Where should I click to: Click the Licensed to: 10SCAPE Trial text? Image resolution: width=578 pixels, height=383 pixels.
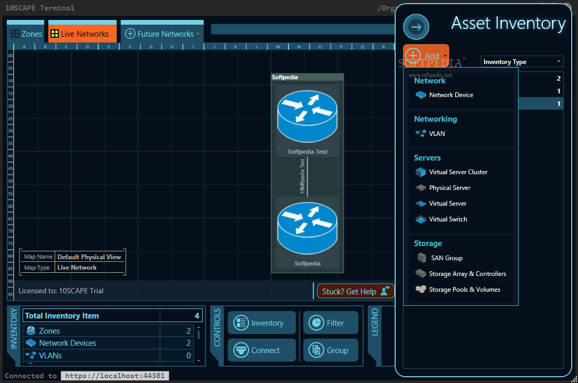point(61,291)
